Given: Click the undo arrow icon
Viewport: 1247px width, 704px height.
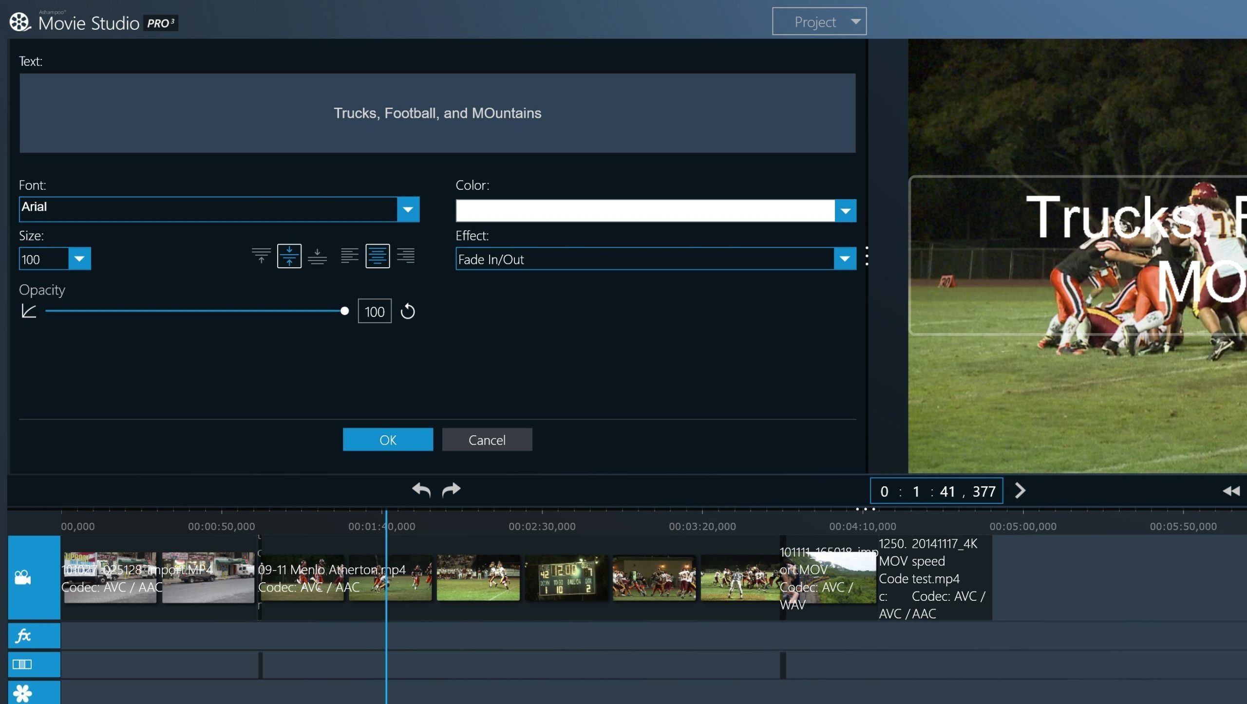Looking at the screenshot, I should coord(421,490).
